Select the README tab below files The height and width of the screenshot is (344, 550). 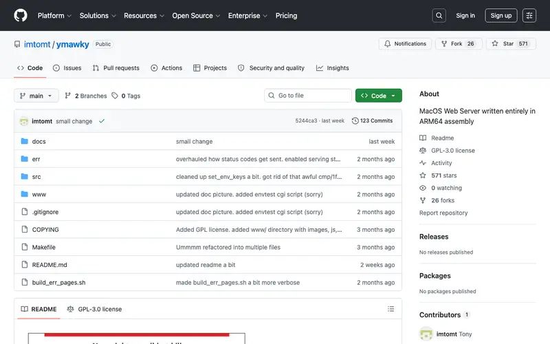point(38,309)
